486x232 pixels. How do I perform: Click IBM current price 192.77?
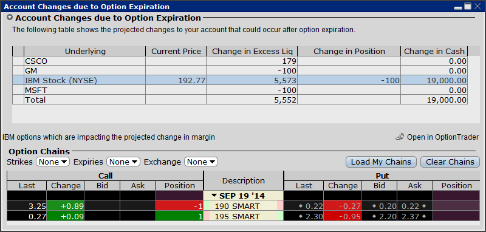pyautogui.click(x=176, y=81)
